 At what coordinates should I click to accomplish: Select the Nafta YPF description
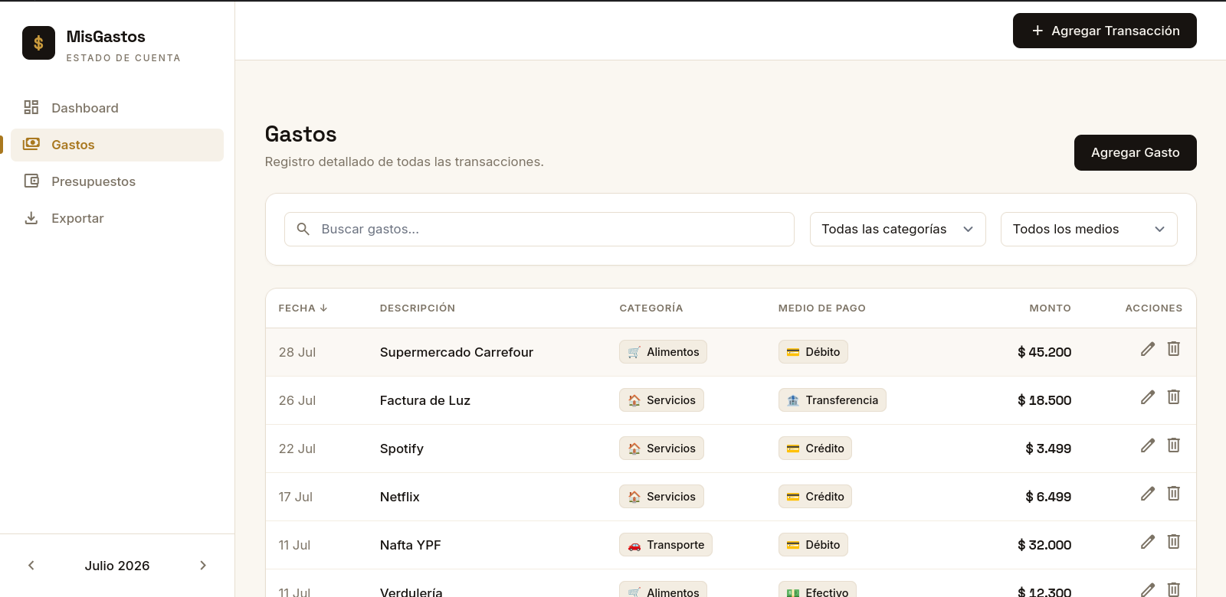point(411,545)
